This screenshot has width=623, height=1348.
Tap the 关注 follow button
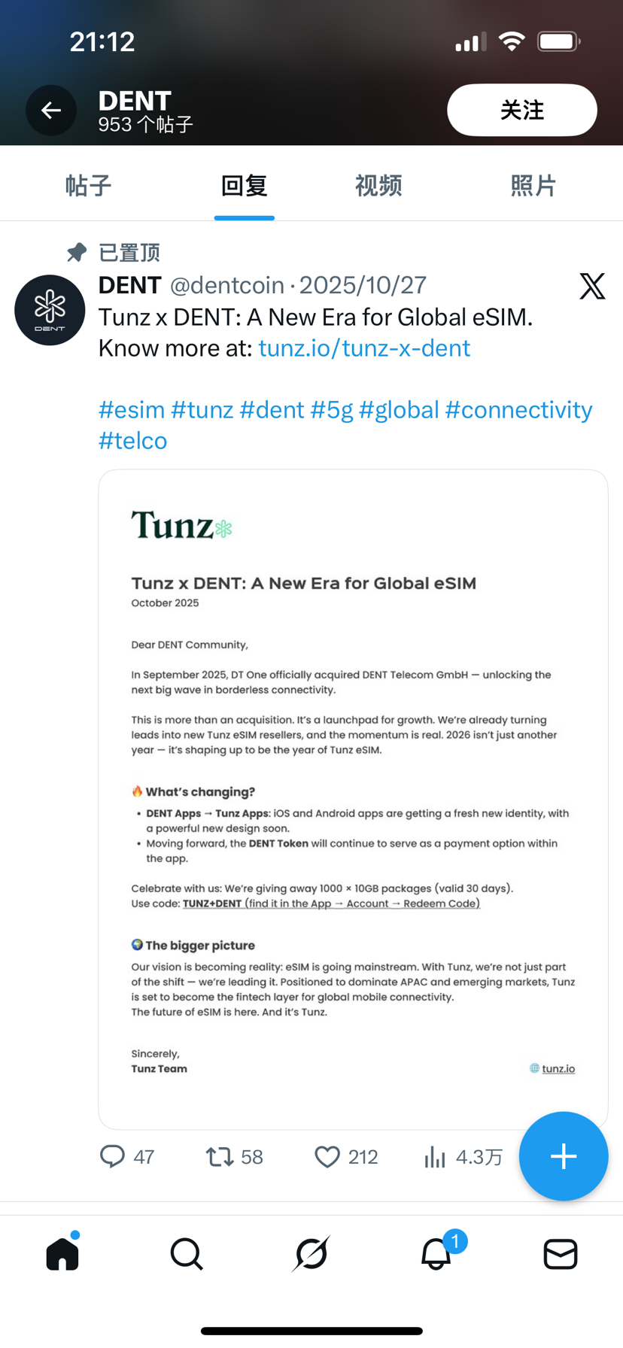click(x=521, y=111)
